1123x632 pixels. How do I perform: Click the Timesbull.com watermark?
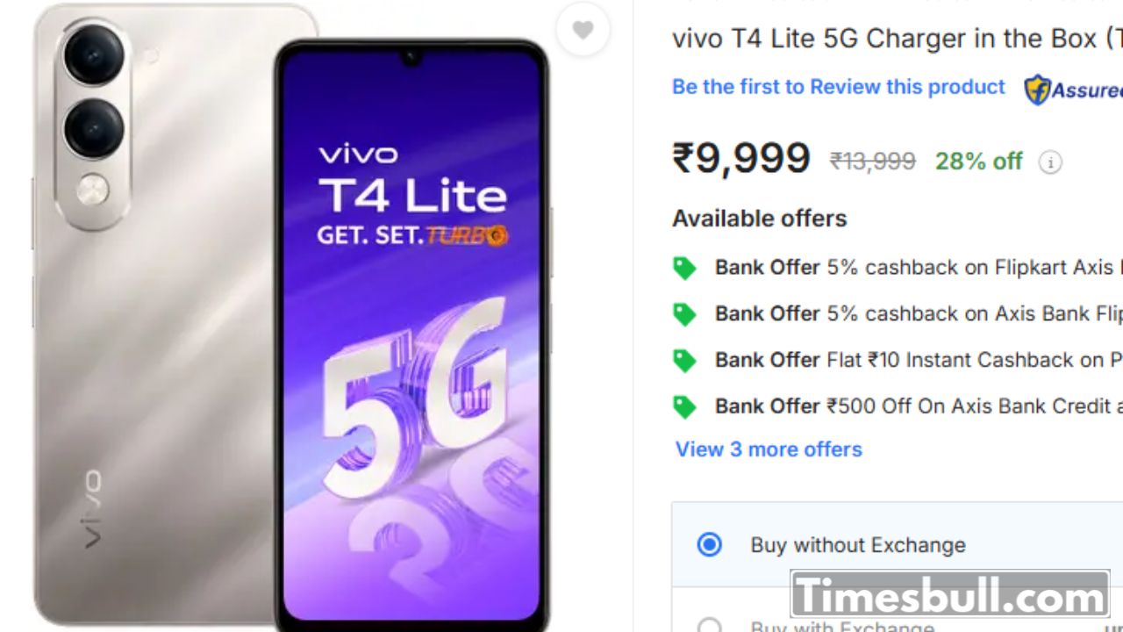(950, 595)
